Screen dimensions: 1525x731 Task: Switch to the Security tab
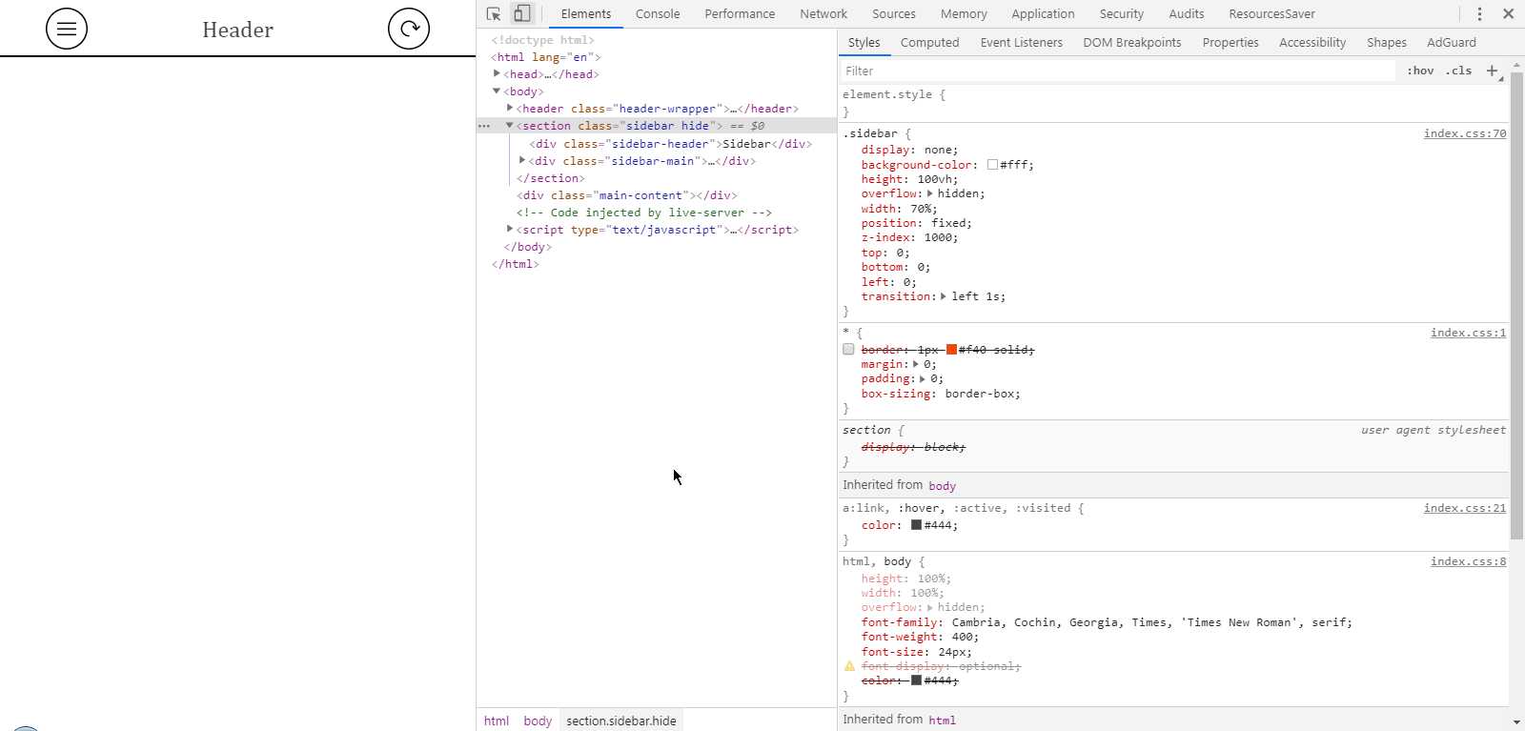[1122, 14]
